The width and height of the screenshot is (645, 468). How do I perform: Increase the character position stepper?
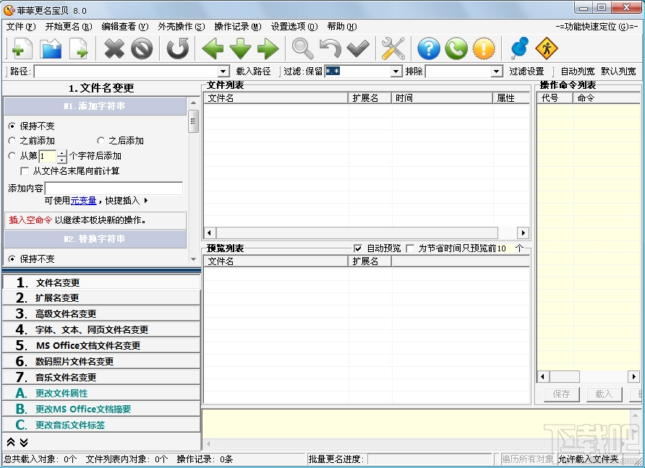pos(61,153)
